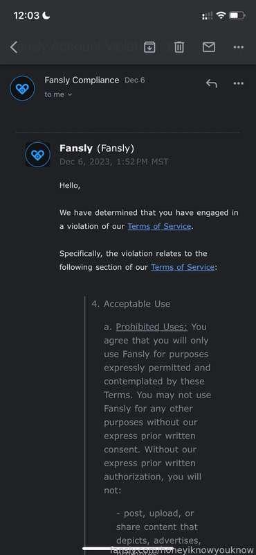Open the second Terms of Service link

pos(183,267)
